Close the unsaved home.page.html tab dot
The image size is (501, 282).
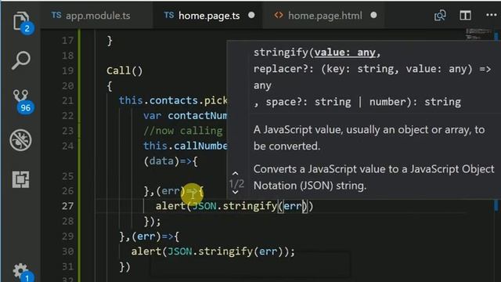(x=373, y=15)
